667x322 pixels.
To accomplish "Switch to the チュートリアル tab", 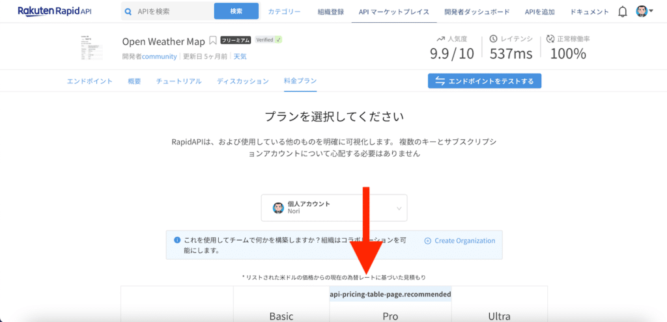I will (178, 81).
